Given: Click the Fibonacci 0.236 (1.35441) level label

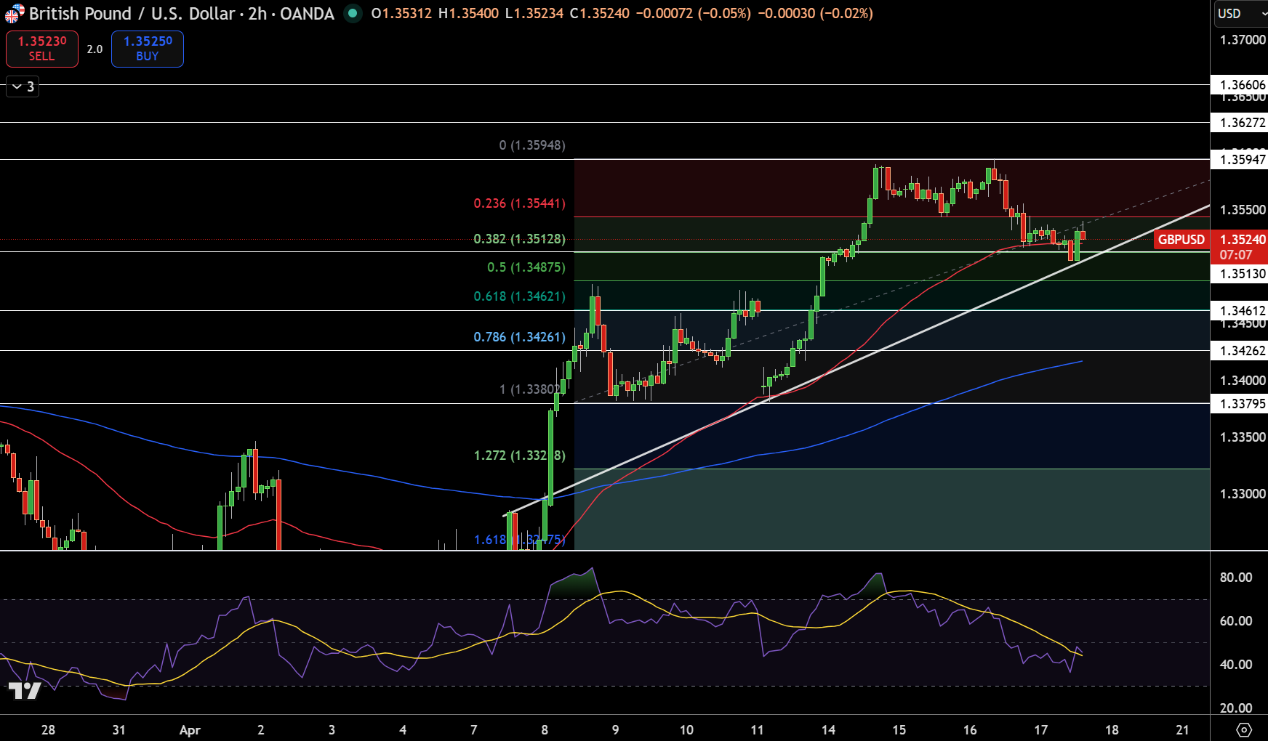Looking at the screenshot, I should coord(520,203).
